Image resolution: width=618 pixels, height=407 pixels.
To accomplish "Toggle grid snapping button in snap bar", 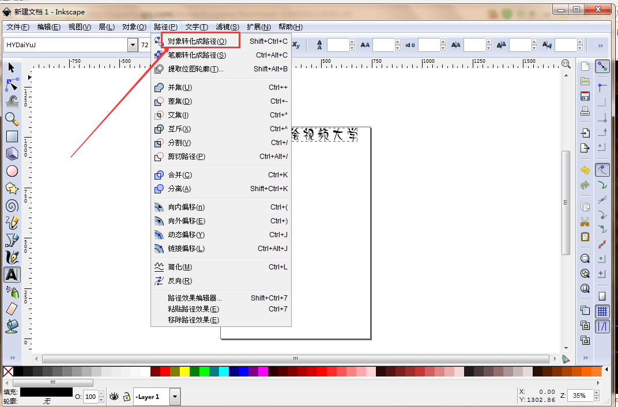I will point(602,311).
